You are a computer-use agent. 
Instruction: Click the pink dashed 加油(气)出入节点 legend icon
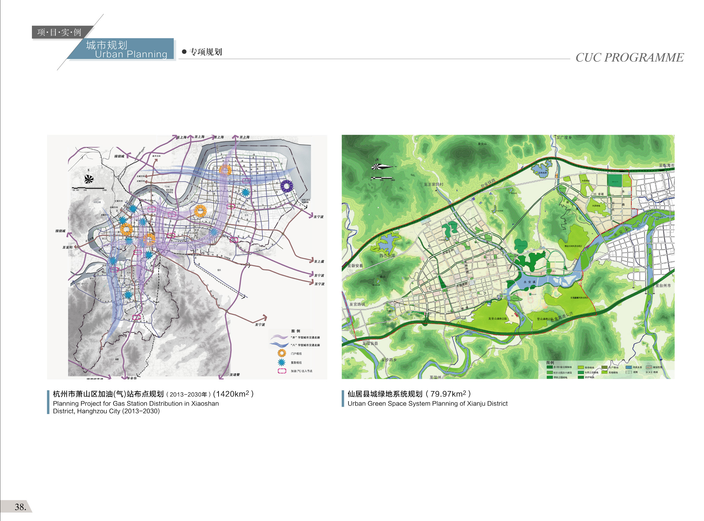coord(282,371)
